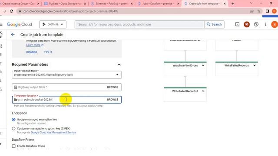Click the Google Cloud logo
This screenshot has height=156, width=278.
[x=20, y=24]
